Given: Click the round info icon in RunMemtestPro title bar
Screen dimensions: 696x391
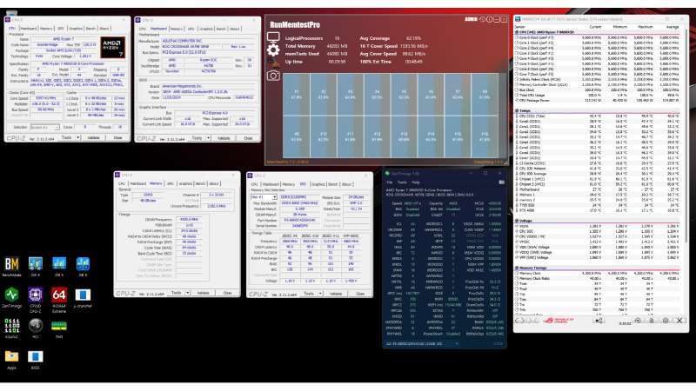Looking at the screenshot, I should (x=489, y=19).
